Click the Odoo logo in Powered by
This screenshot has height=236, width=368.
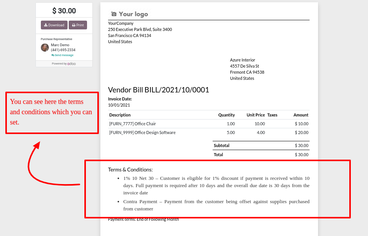(72, 64)
